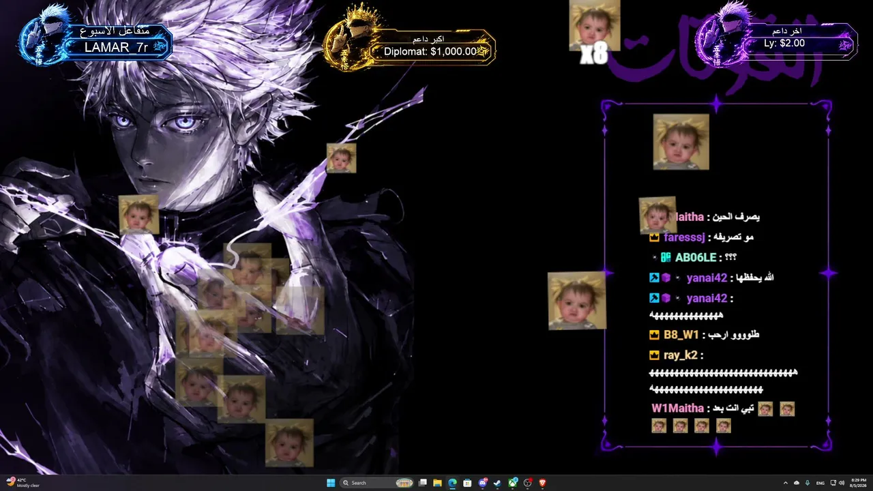This screenshot has height=491, width=873.
Task: Open Discord from the taskbar
Action: (x=483, y=483)
